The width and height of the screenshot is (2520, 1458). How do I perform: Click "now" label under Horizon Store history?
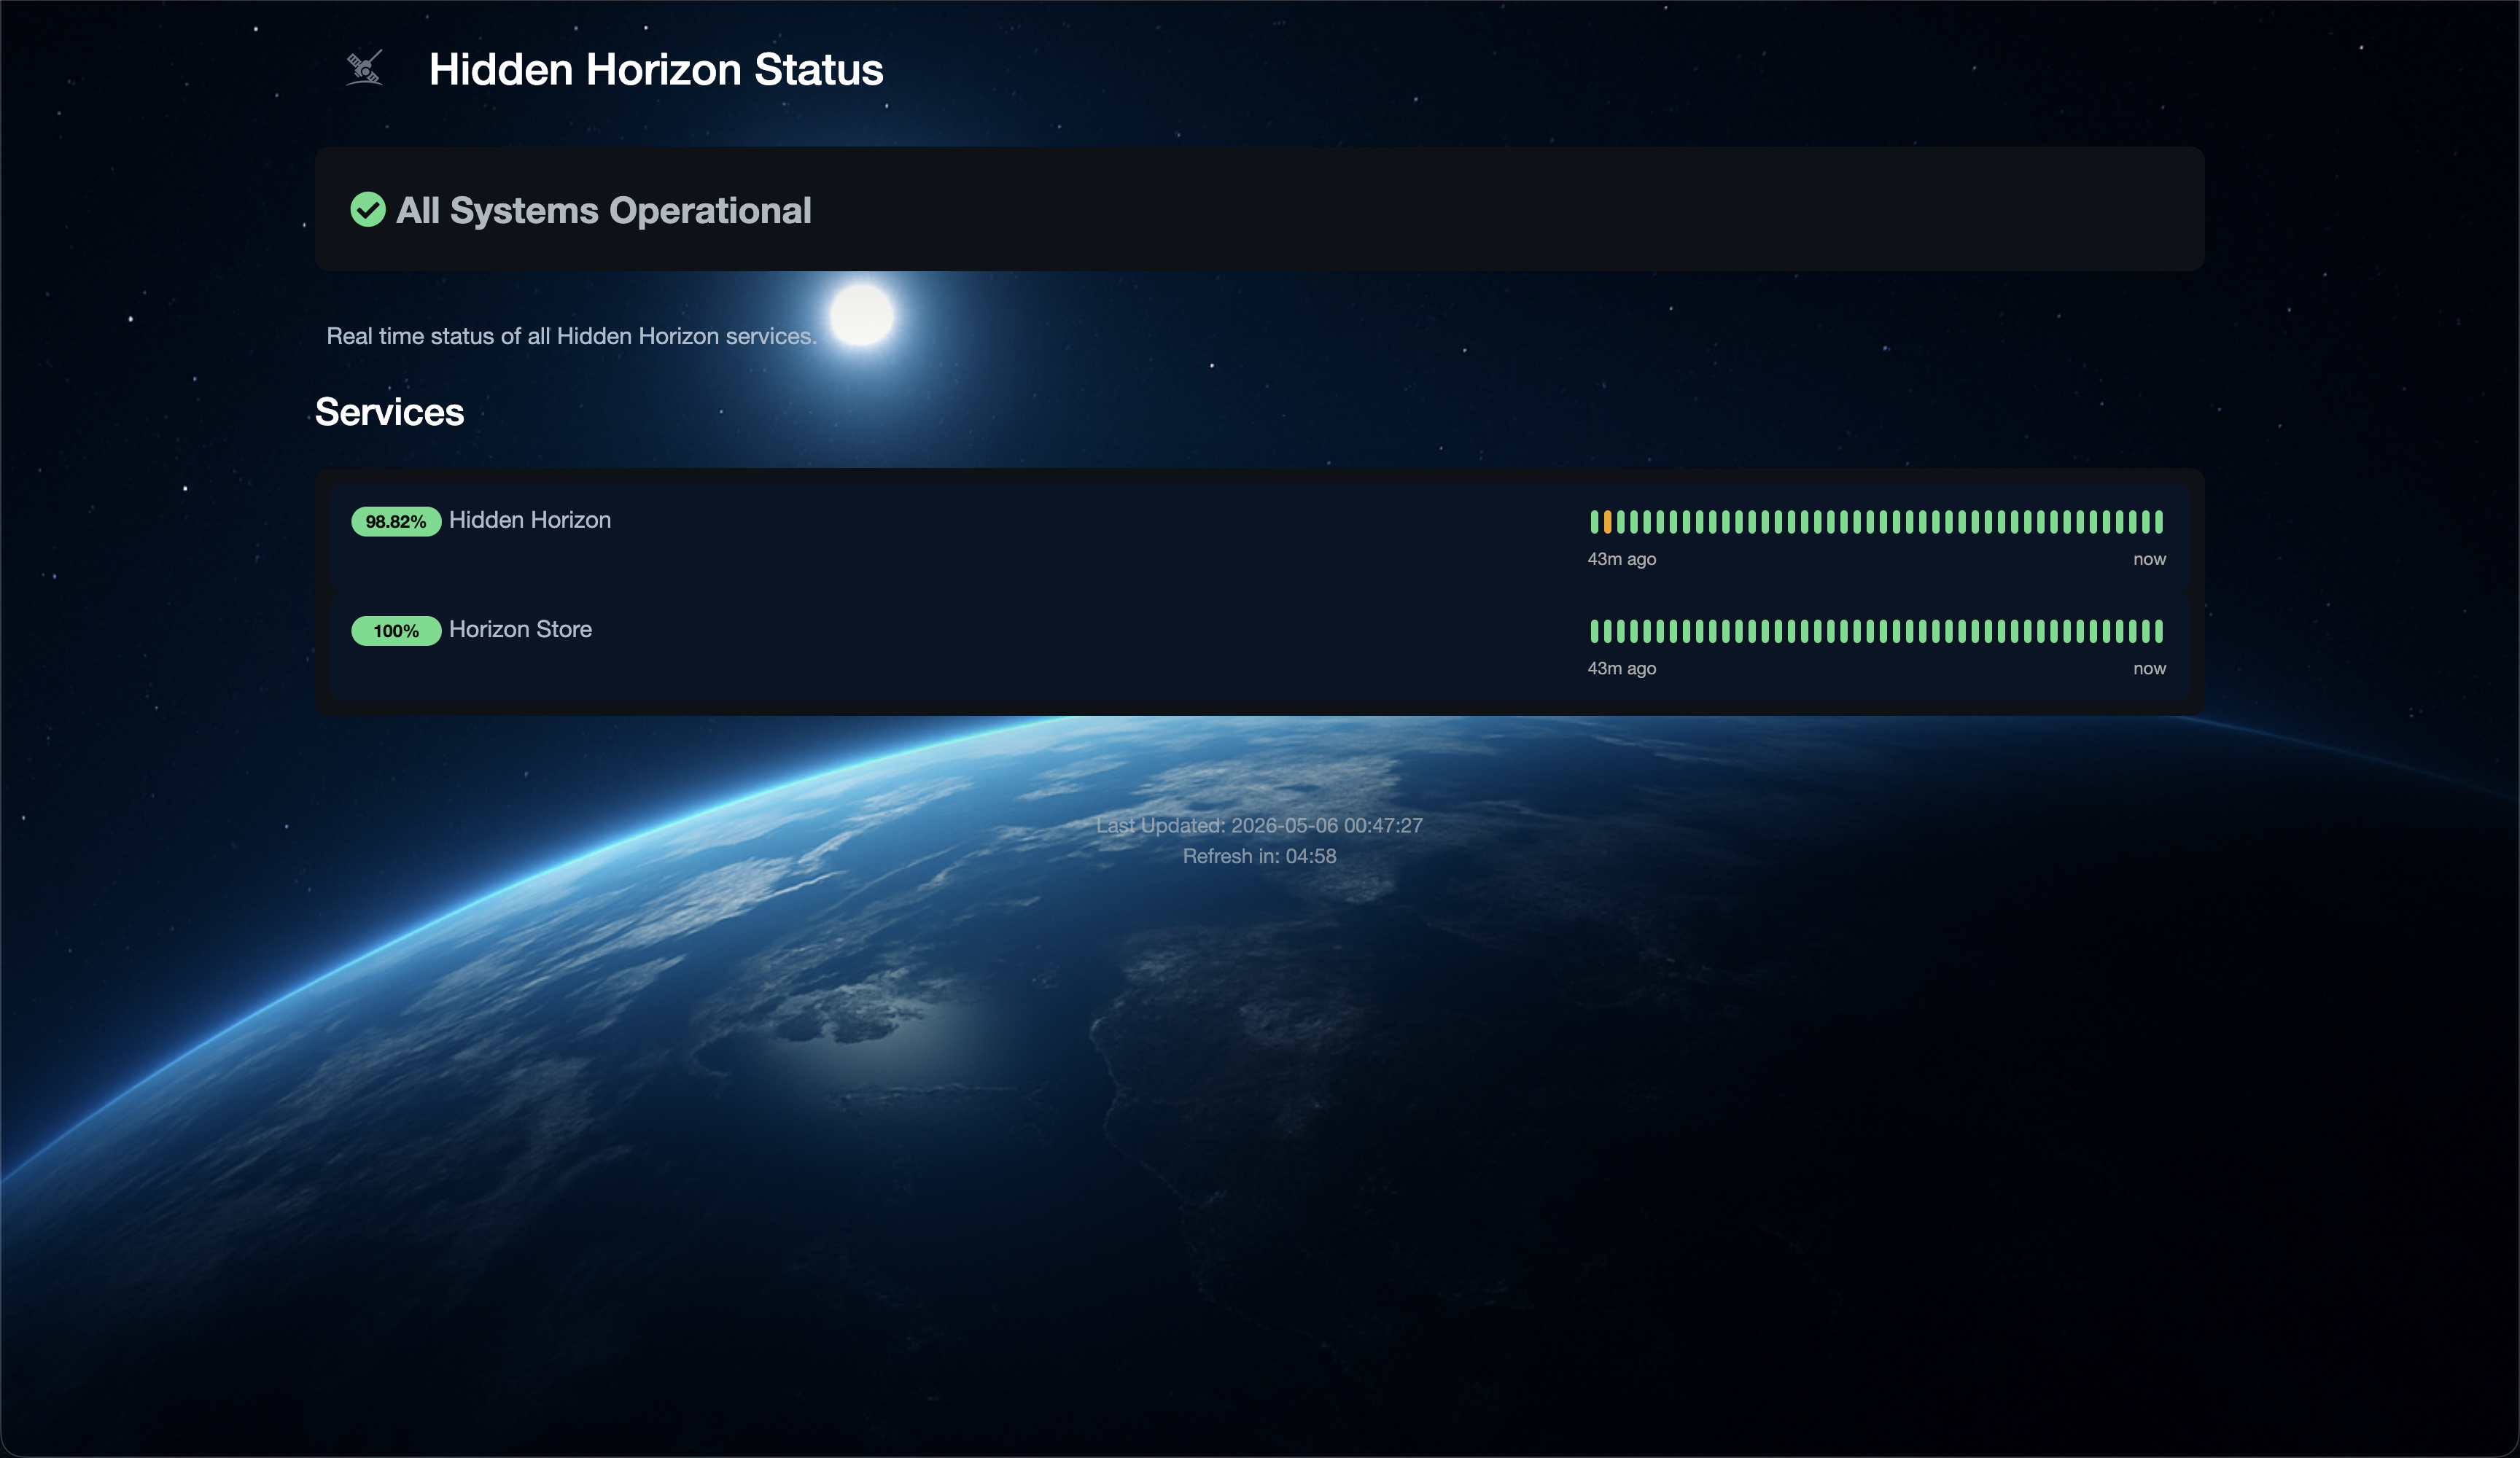2149,668
